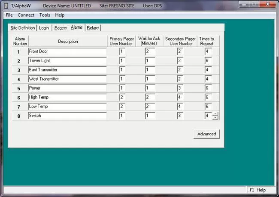Viewport: 279px width, 197px height.
Task: Click the Power description field
Action: coord(67,88)
